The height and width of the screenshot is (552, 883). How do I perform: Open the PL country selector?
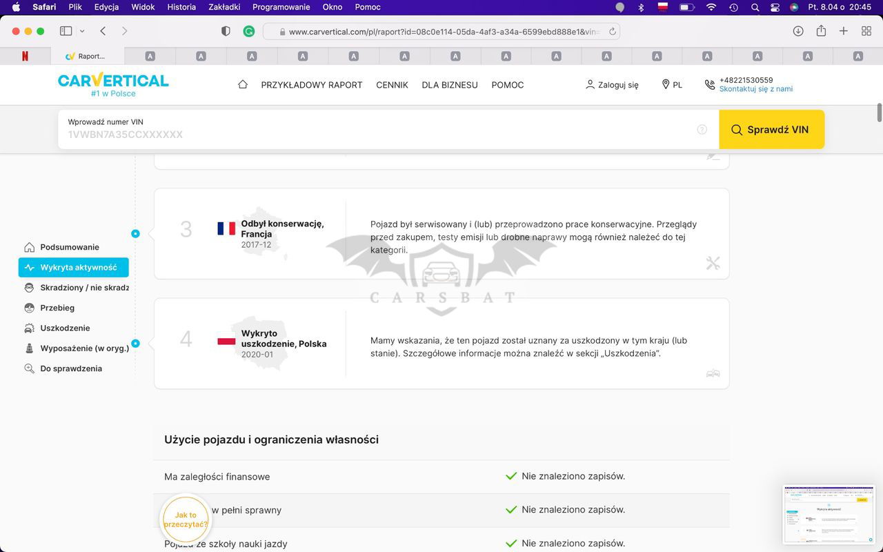click(672, 85)
